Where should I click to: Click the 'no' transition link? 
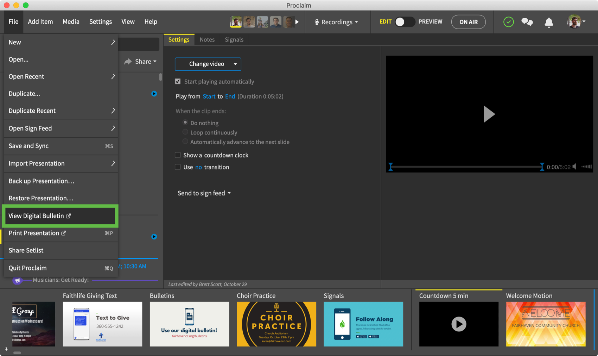(x=198, y=167)
